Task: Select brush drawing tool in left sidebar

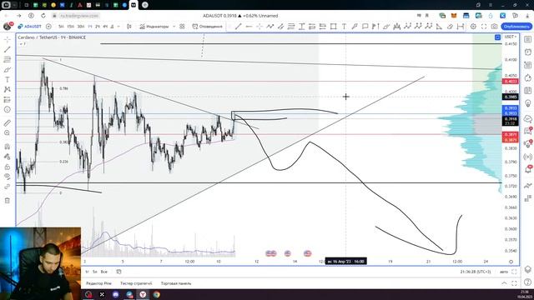Action: [x=8, y=70]
